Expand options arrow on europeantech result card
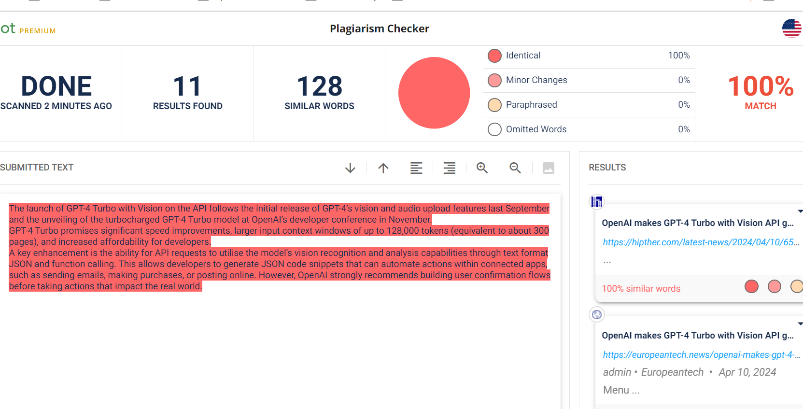803x409 pixels. coord(800,324)
